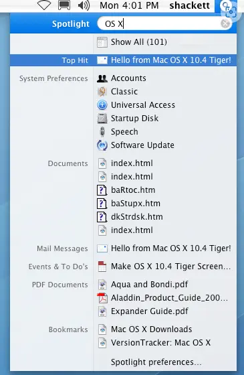Click the Mac OS X Downloads bookmark icon
Screen dimensions: 244x375
click(102, 329)
